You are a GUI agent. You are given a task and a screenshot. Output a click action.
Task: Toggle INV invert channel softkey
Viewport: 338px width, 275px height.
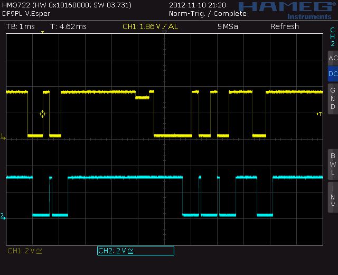(x=333, y=197)
